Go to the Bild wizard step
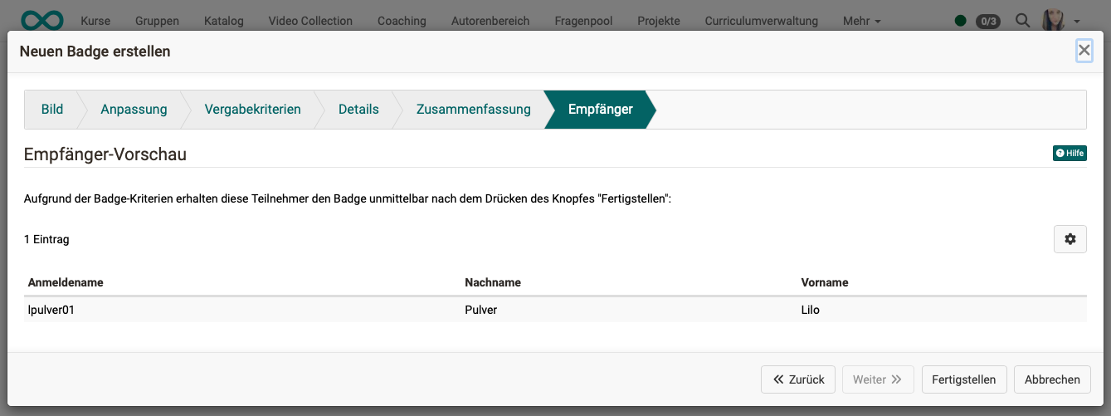 click(52, 110)
